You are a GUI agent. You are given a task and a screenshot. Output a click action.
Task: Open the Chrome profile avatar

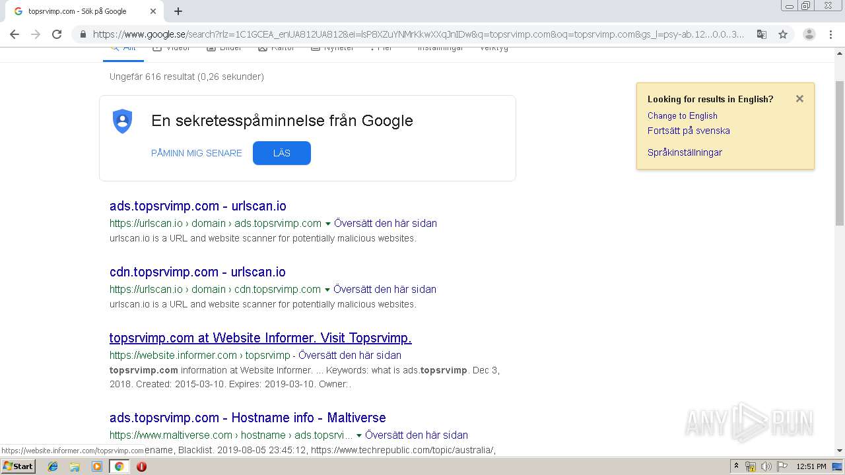[809, 34]
